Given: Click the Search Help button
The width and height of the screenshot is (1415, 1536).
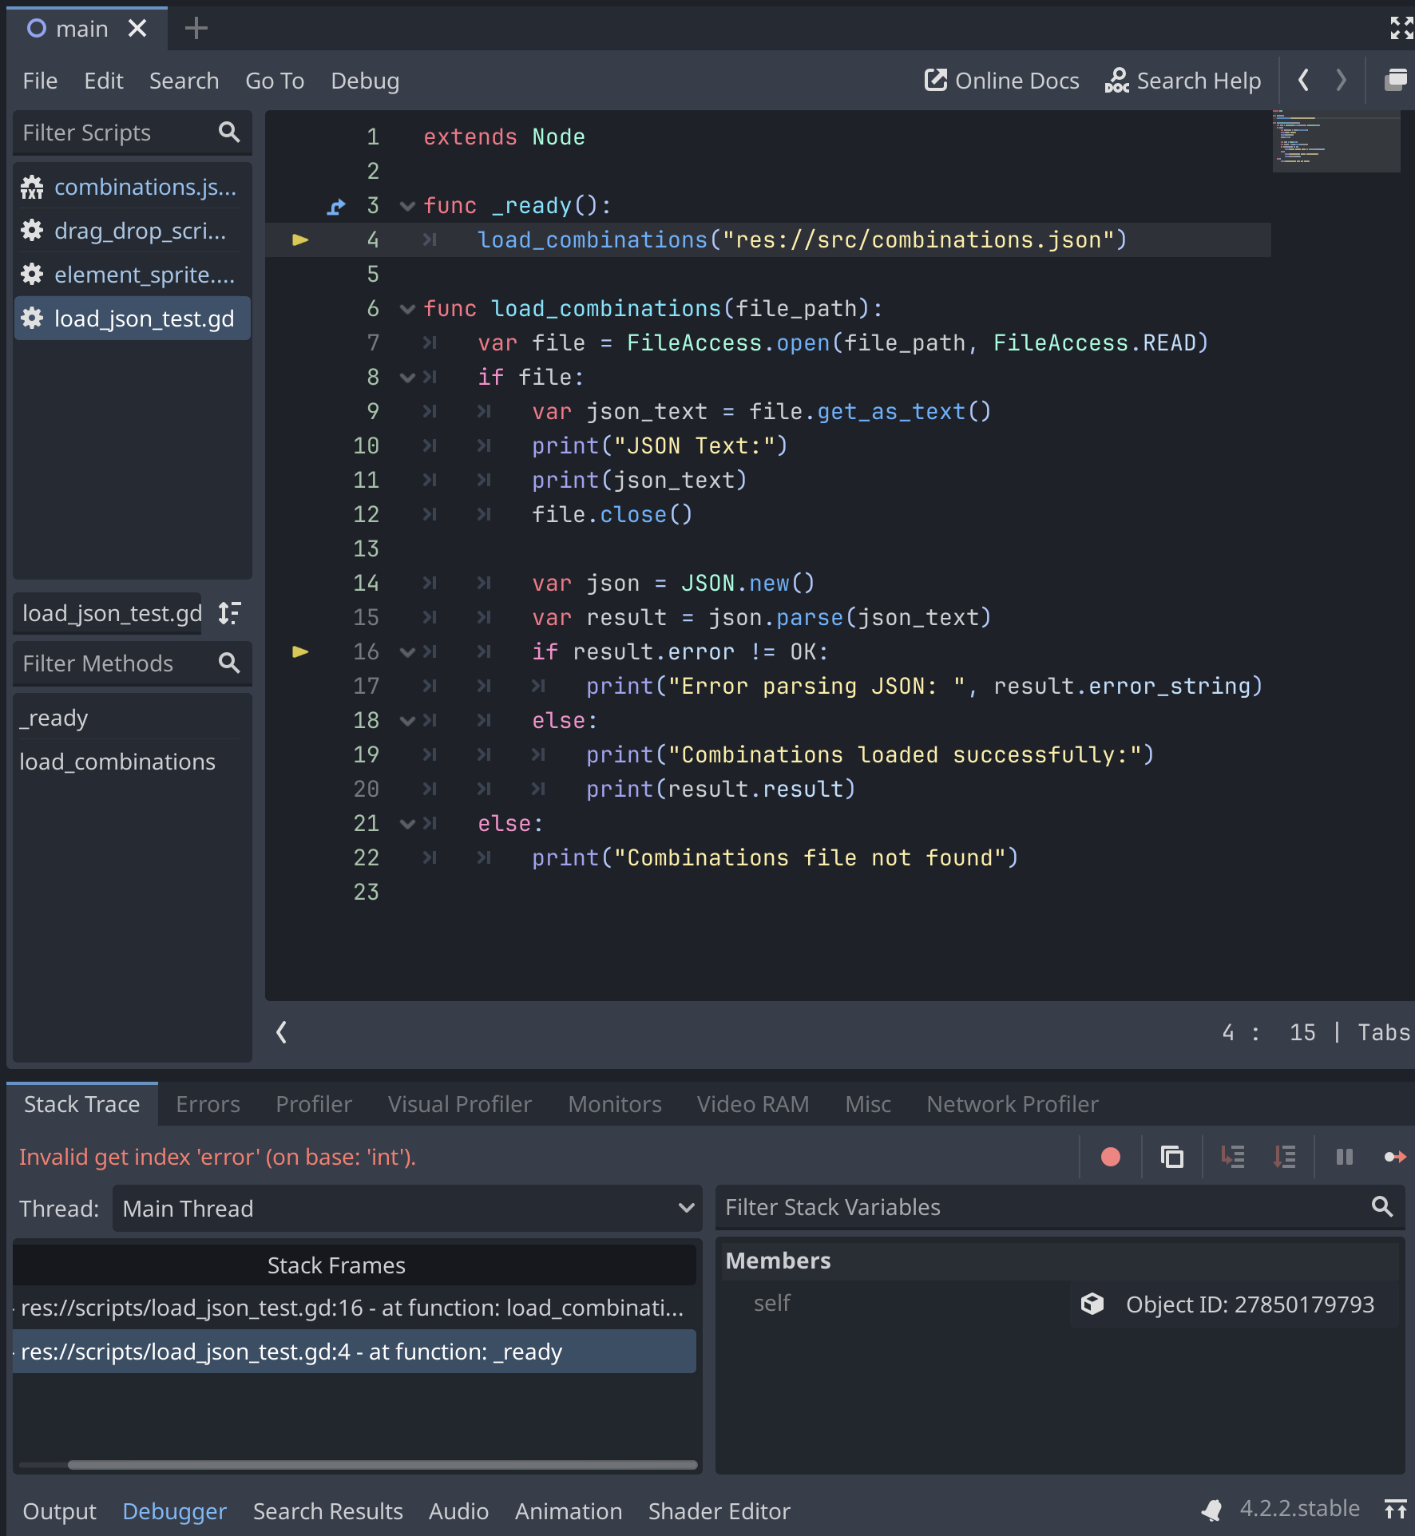Looking at the screenshot, I should [1183, 81].
